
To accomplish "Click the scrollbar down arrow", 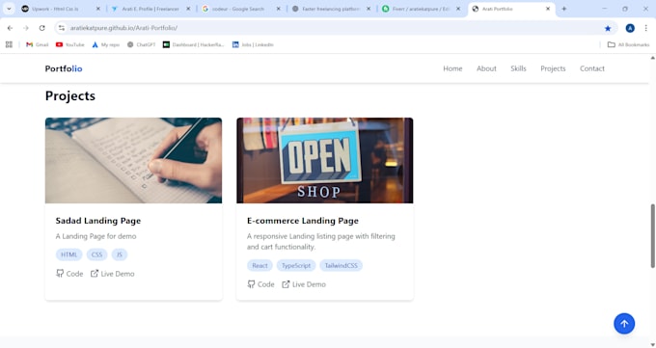I will [652, 345].
